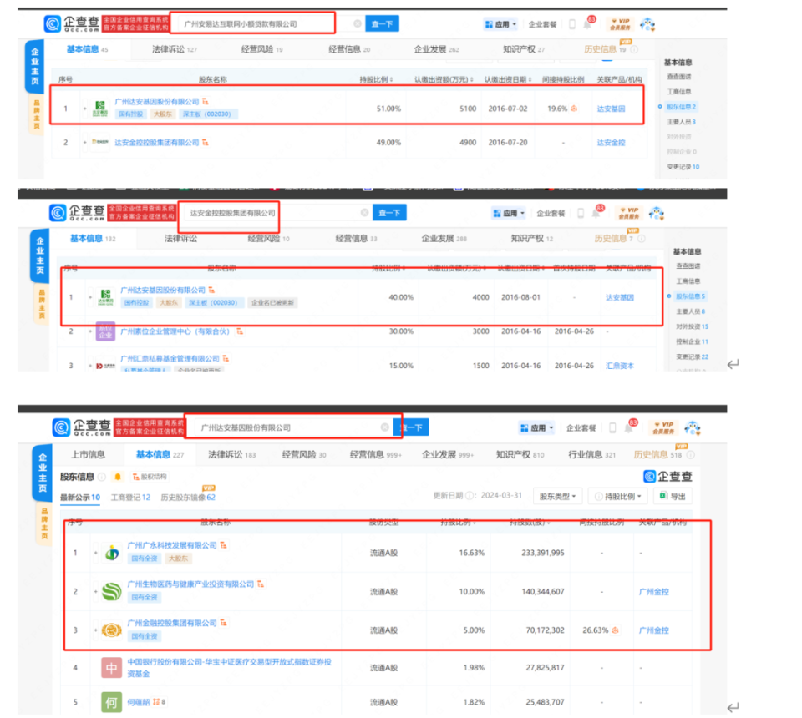Open 应用 dropdown on 广州安易达 search page

[500, 24]
